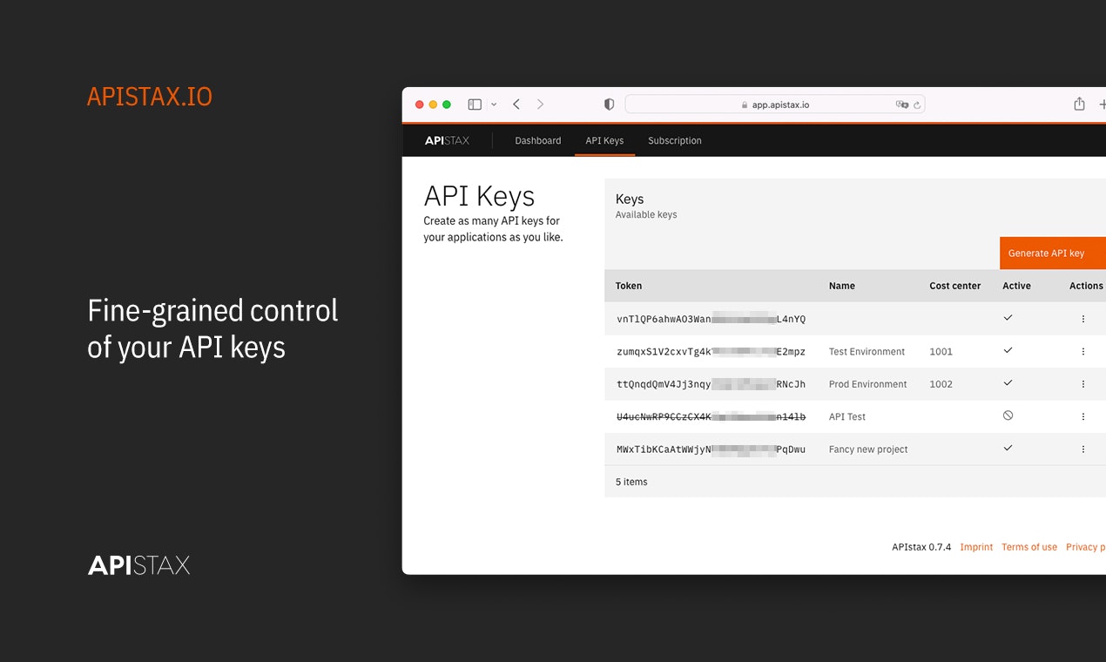1106x662 pixels.
Task: Click the 5 items count text
Action: [x=631, y=482]
